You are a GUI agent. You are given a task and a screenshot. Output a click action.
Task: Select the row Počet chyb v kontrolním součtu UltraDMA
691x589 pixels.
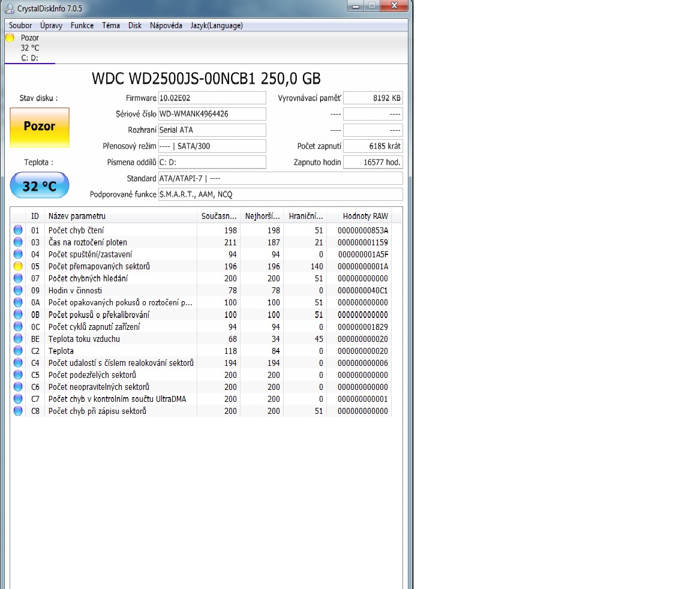coord(200,399)
